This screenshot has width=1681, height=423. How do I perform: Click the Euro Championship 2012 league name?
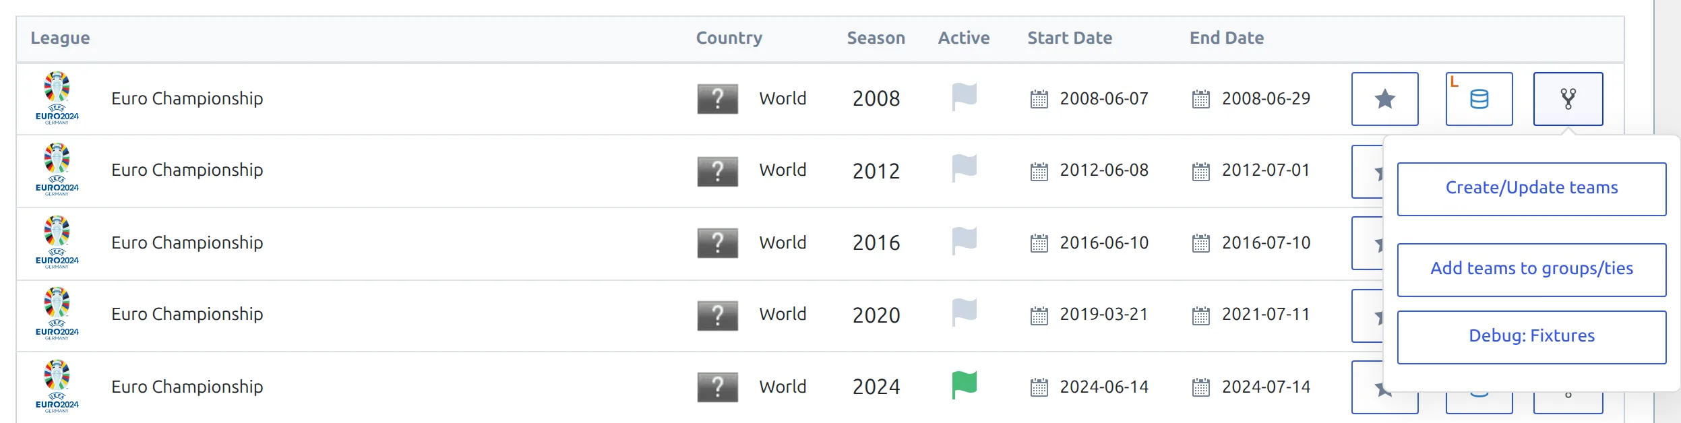coord(187,170)
